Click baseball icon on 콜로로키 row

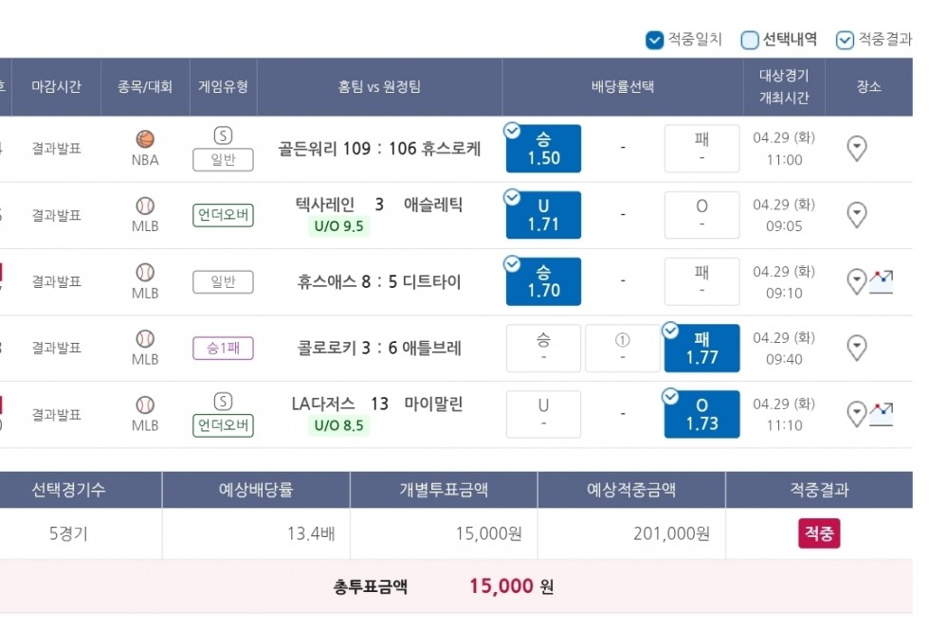pos(145,339)
